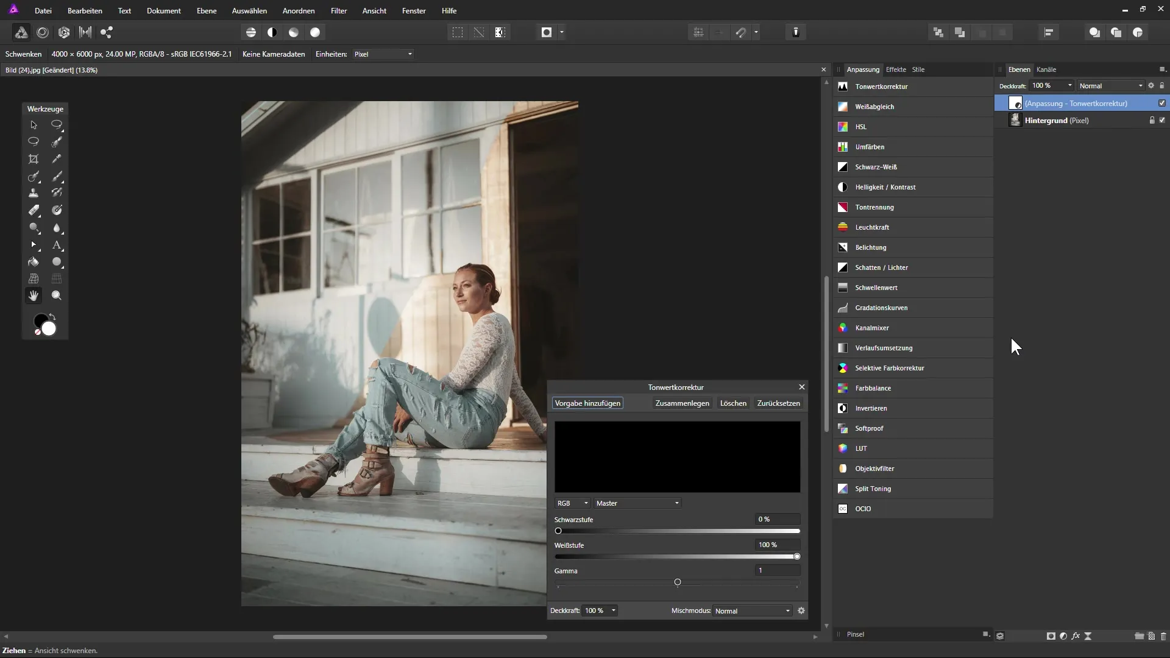Pick the Flood Fill bucket tool

(34, 262)
